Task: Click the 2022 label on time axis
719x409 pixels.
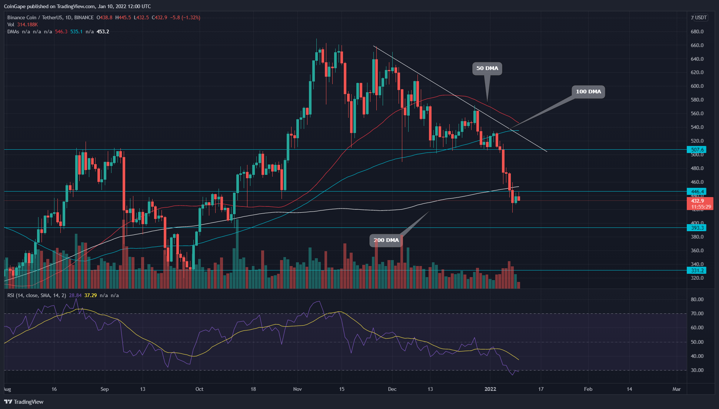Action: tap(490, 389)
